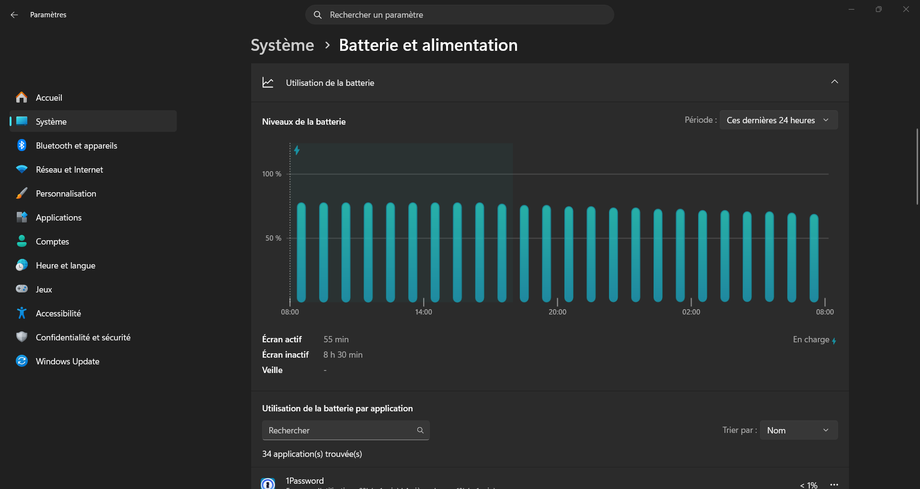Open Réseau et Internet settings
This screenshot has height=489, width=920.
93,169
